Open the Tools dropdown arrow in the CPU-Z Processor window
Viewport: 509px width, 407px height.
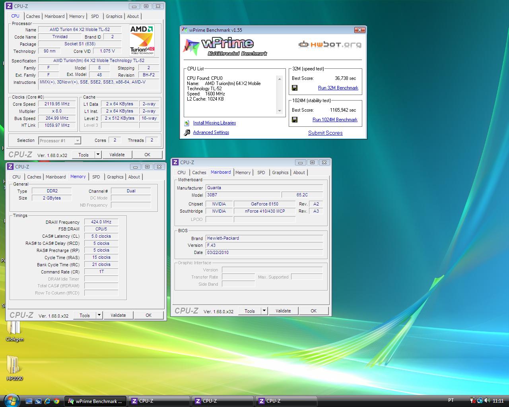[98, 155]
